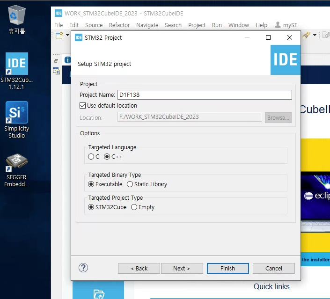Viewport: 330px width, 299px height.
Task: Open the Window menu
Action: coord(239,25)
